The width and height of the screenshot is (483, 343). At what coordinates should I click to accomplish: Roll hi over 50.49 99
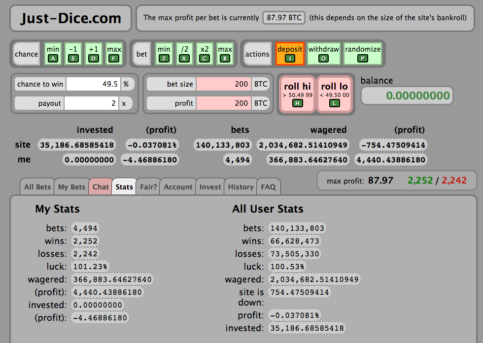(298, 94)
